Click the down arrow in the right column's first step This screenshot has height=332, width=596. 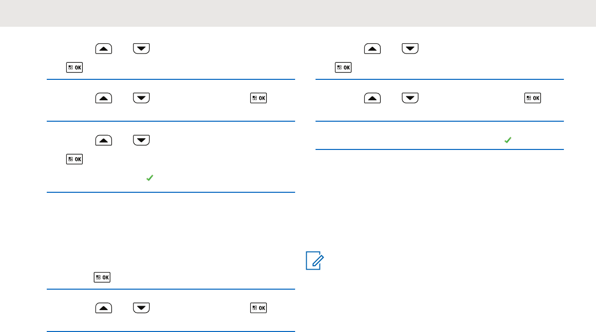411,49
